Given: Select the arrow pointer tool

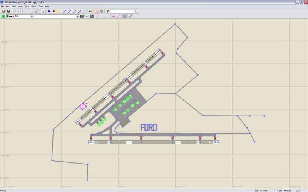Looking at the screenshot, I should (43, 11).
